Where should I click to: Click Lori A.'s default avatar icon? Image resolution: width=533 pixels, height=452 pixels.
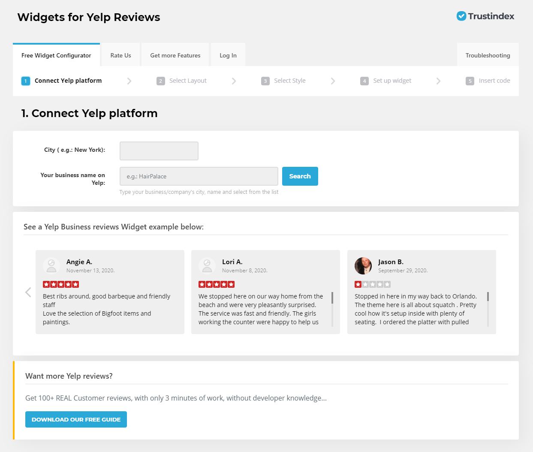pyautogui.click(x=207, y=266)
